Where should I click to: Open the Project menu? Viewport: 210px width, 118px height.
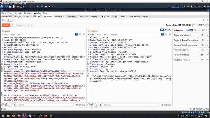pos(10,13)
